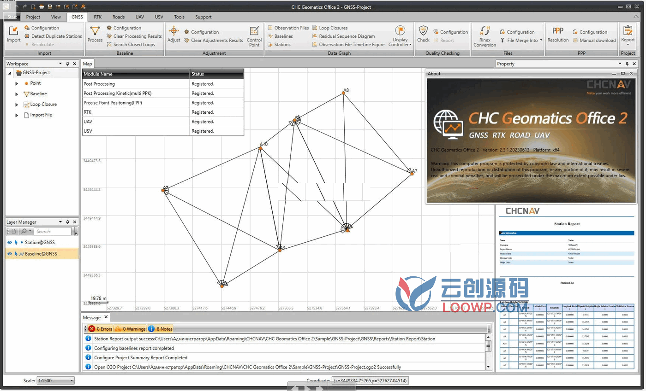Toggle the Warnings filter in the Message panel
This screenshot has width=646, height=391.
[130, 329]
